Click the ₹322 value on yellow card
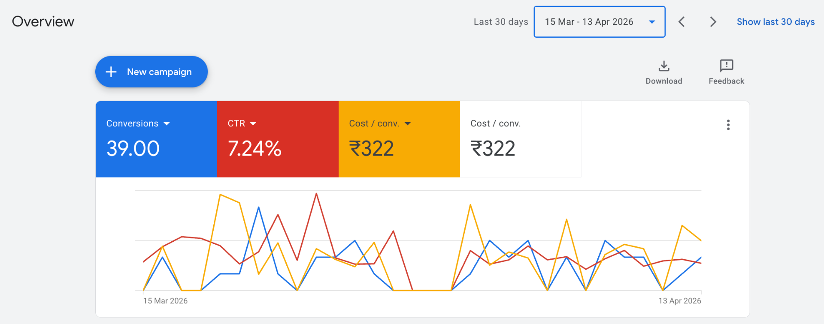This screenshot has height=324, width=824. point(372,149)
